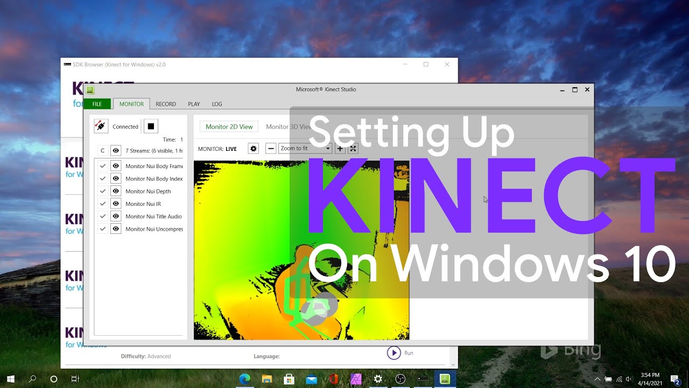Open Settings gear on the taskbar
Image resolution: width=689 pixels, height=388 pixels.
click(x=378, y=379)
